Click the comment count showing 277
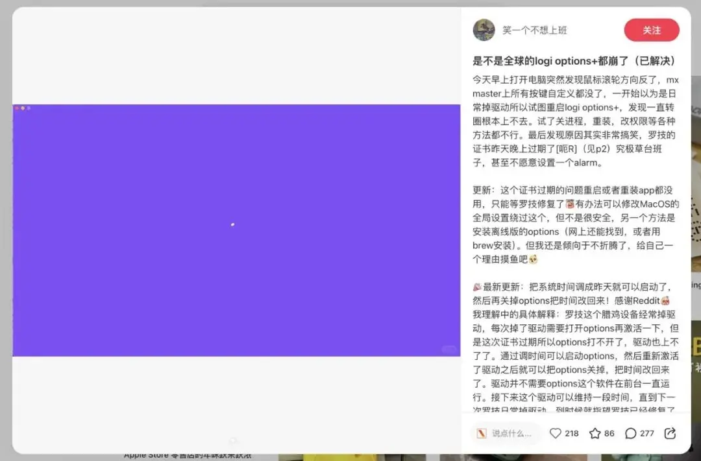 [x=648, y=433]
